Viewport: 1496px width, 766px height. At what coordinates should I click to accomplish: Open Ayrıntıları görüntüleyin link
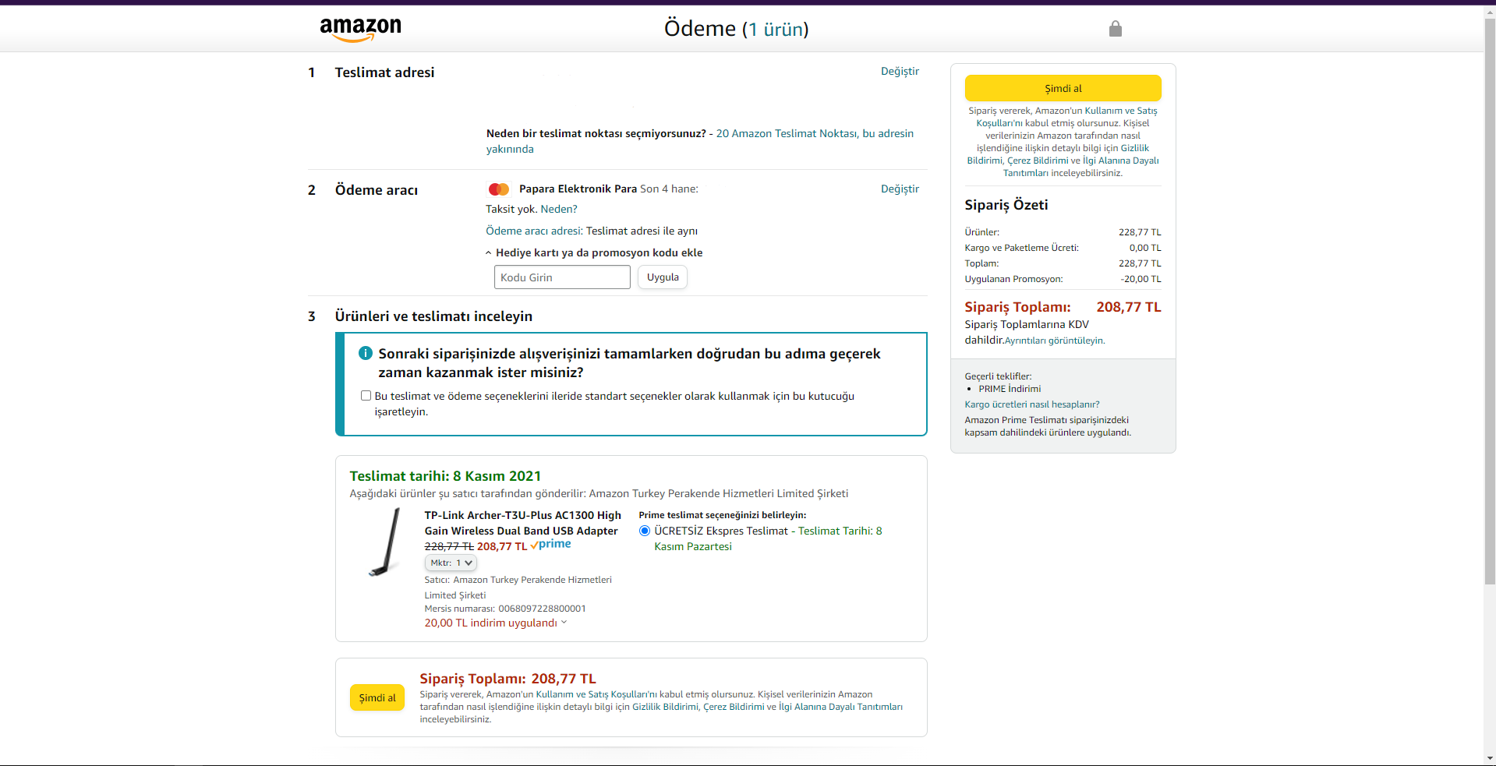point(1055,341)
